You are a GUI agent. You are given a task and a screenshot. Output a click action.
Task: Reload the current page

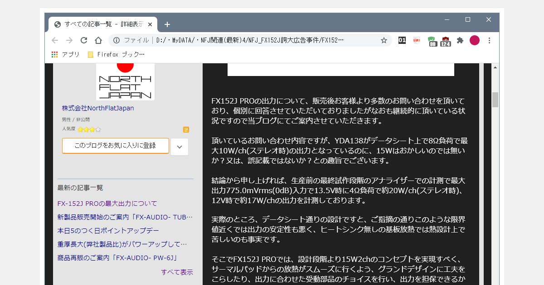[x=84, y=40]
